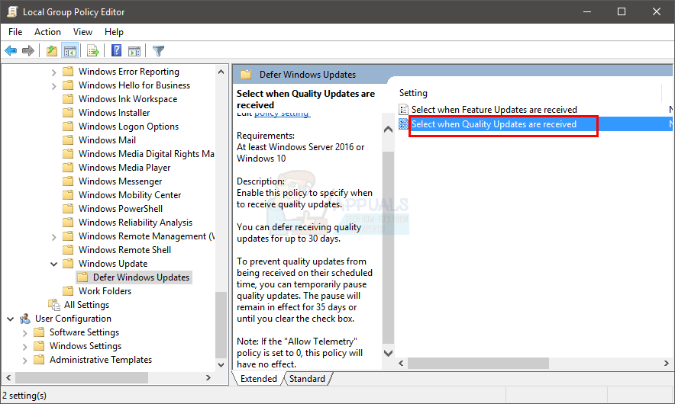This screenshot has height=404, width=675.
Task: Select Windows Media Player tree item
Action: pyautogui.click(x=124, y=168)
